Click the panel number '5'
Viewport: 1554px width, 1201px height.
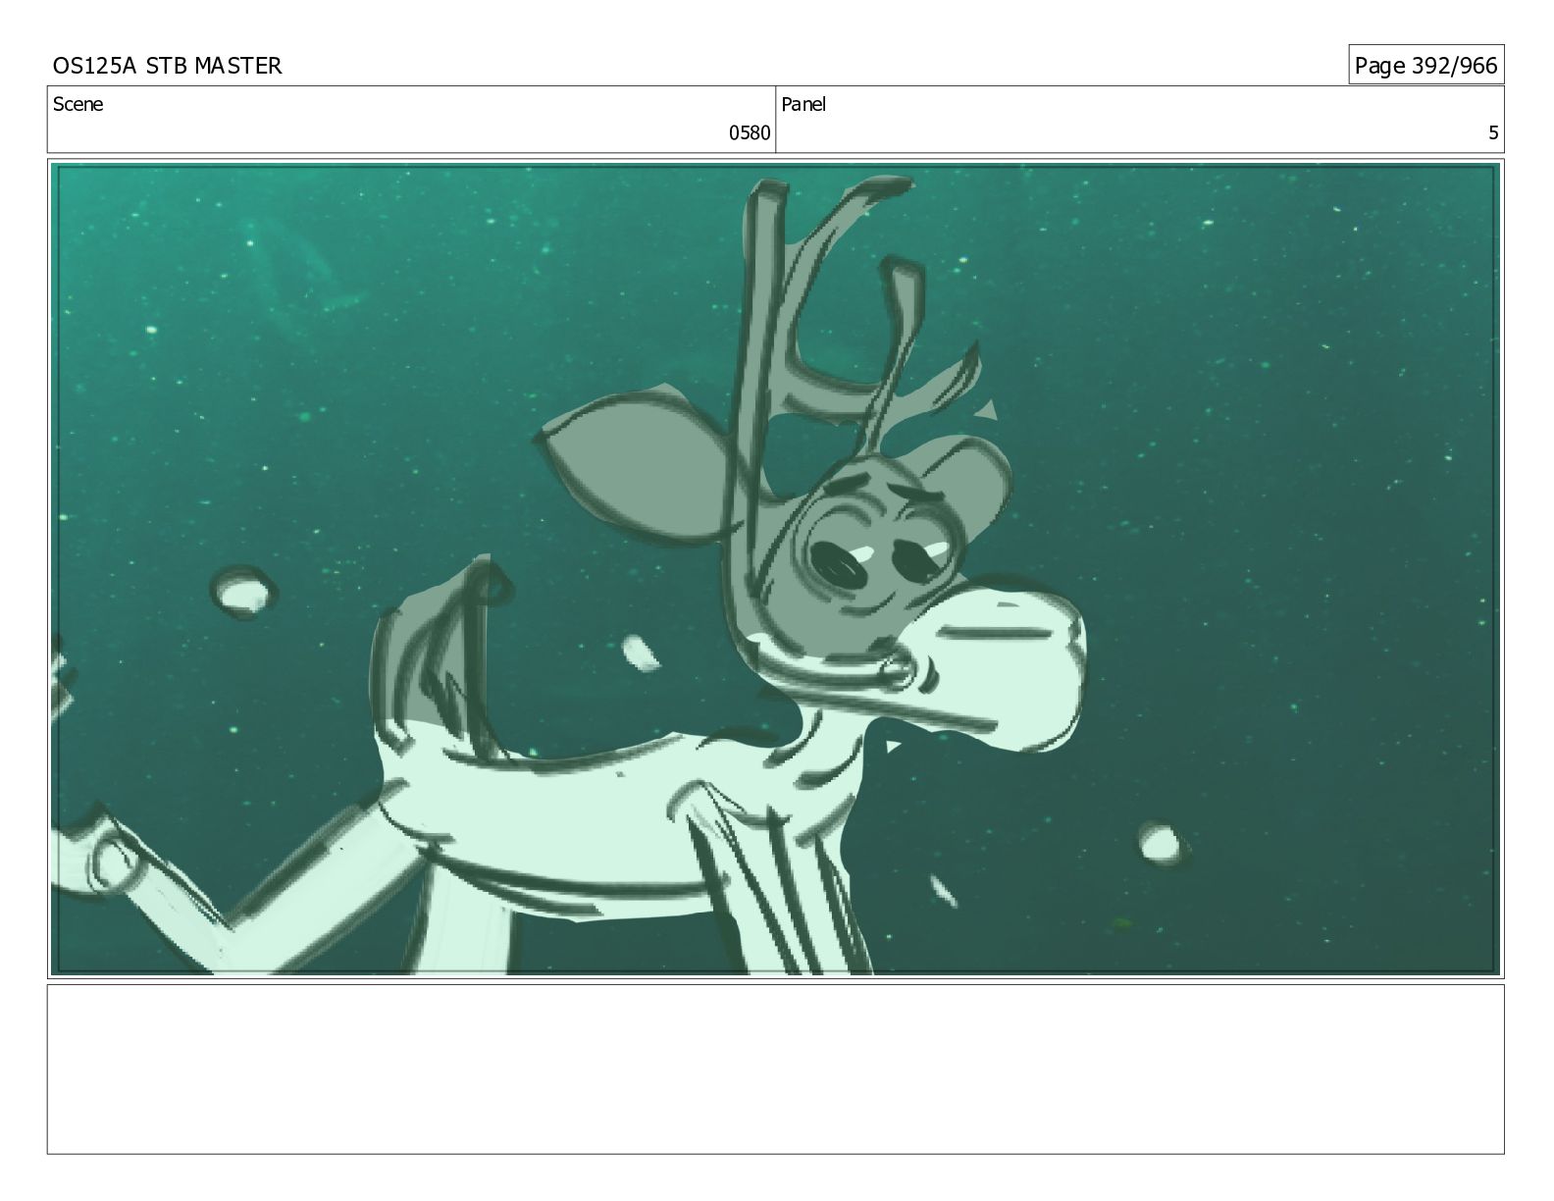(1493, 133)
